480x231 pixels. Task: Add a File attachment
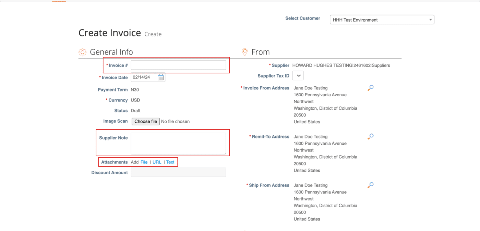click(x=144, y=162)
